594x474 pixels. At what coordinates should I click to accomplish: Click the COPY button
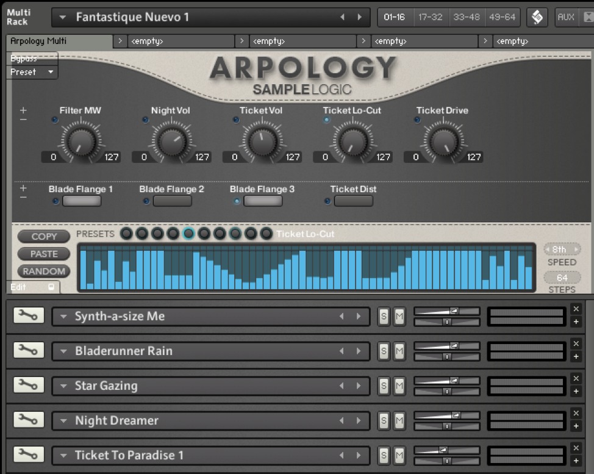tap(44, 237)
